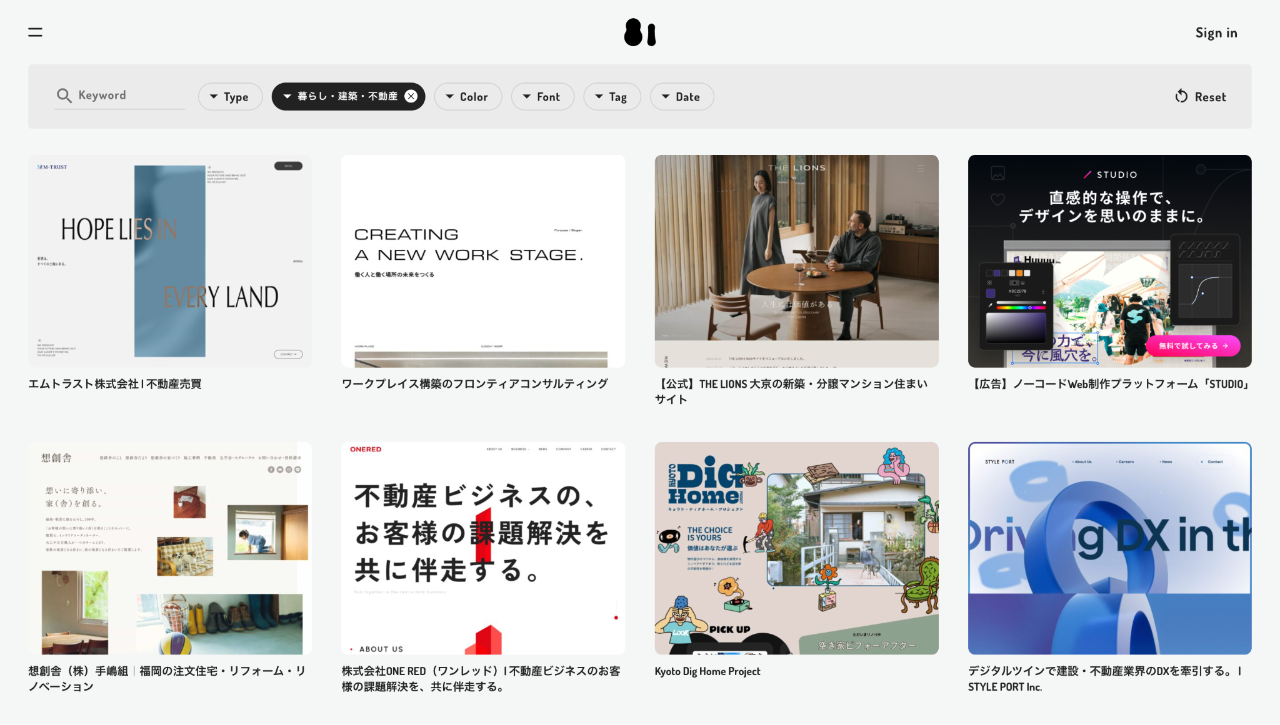1280x725 pixels.
Task: Open THE LIONS site thumbnail
Action: [796, 261]
